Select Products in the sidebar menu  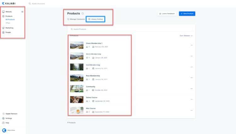point(9,16)
